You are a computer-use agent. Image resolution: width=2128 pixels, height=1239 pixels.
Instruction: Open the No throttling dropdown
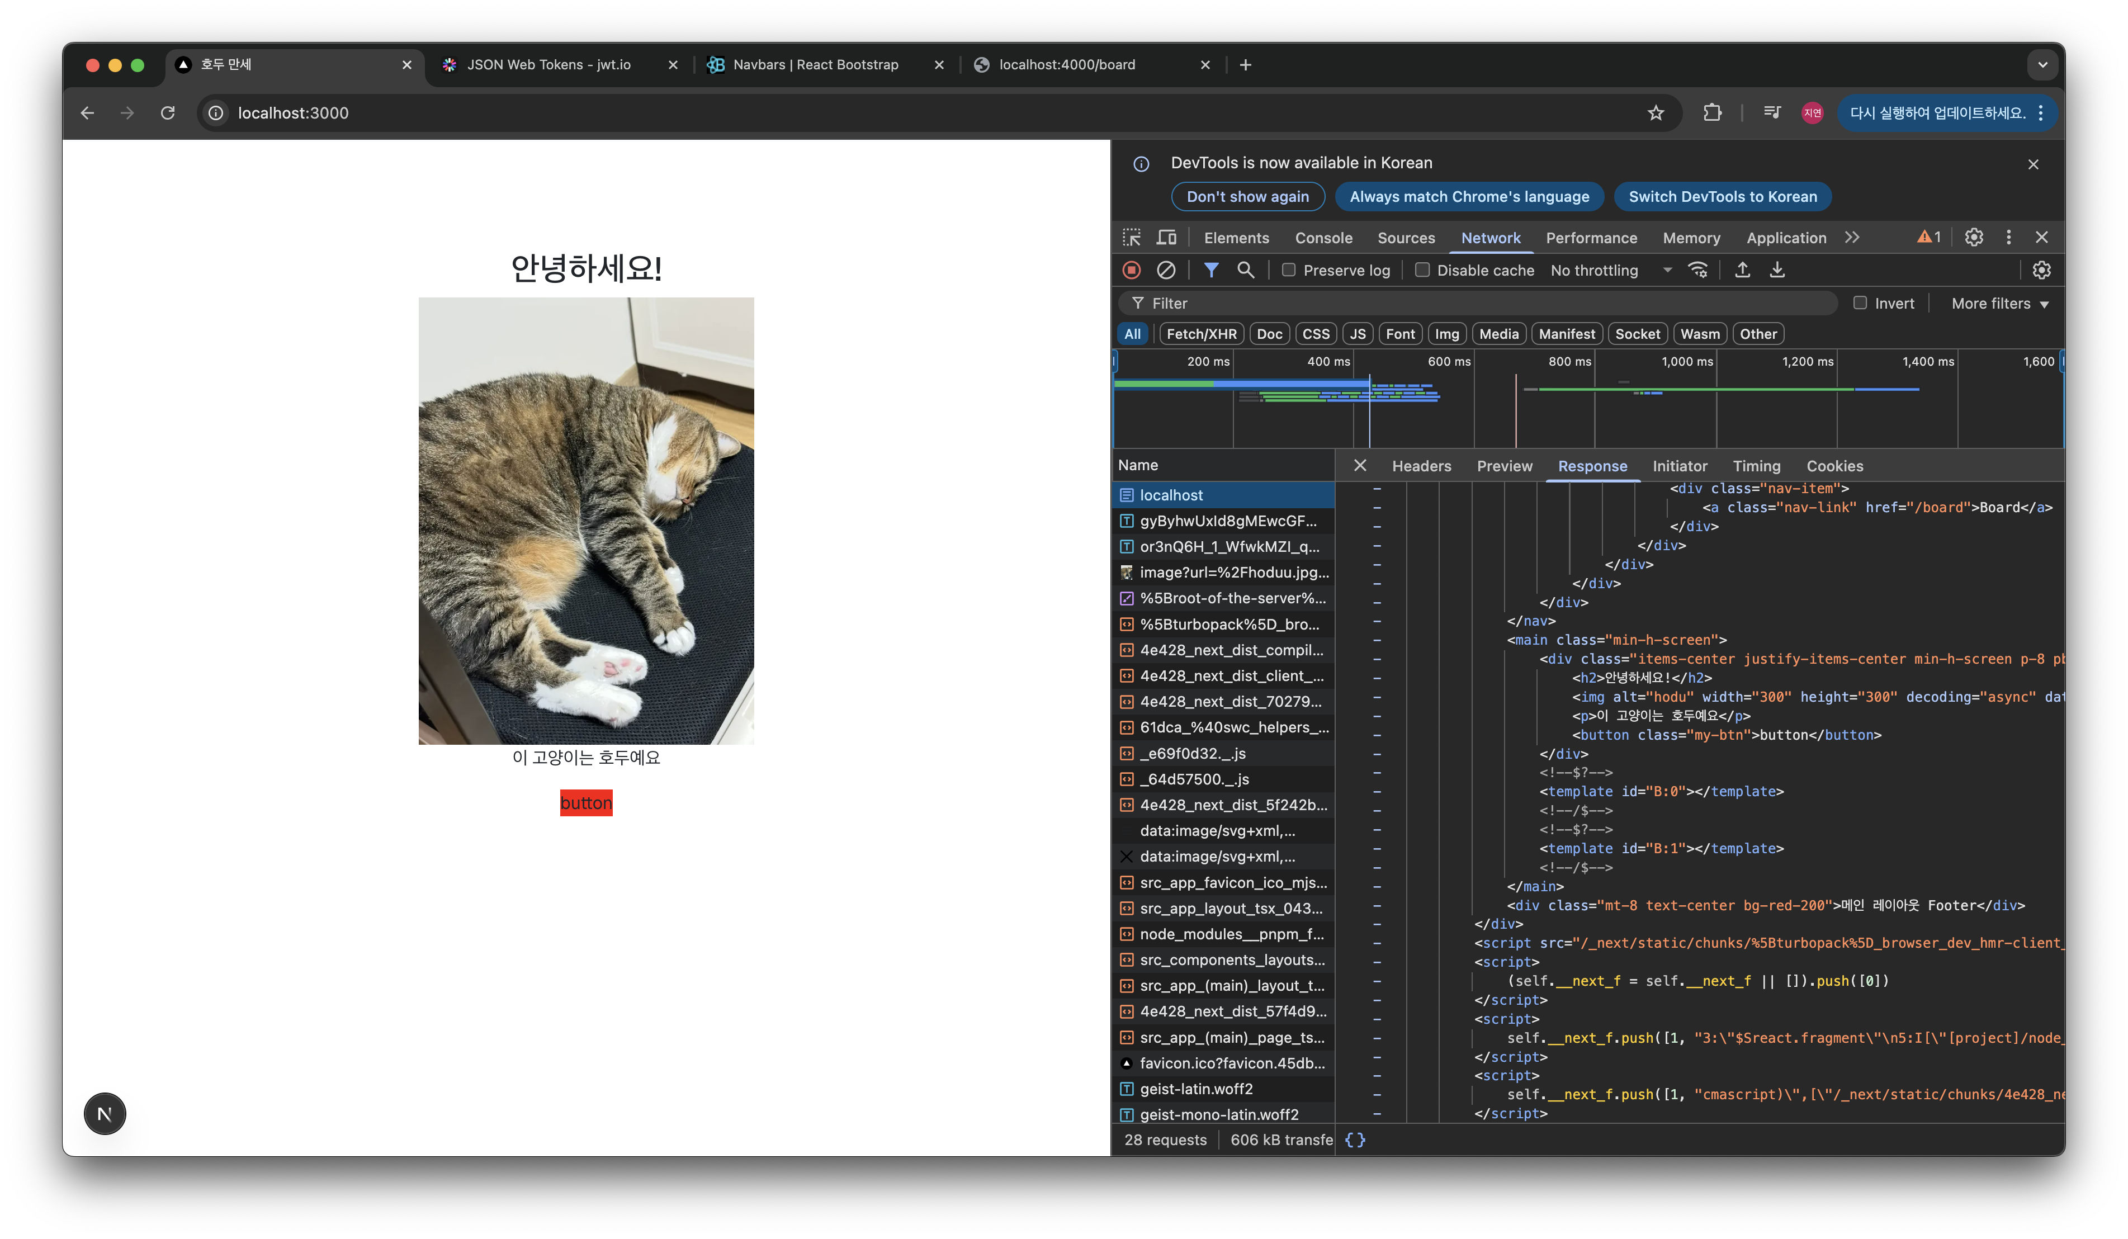(1610, 270)
